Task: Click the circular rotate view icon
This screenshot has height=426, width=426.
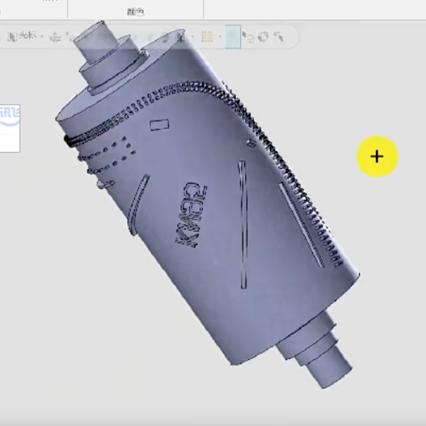Action: [263, 37]
